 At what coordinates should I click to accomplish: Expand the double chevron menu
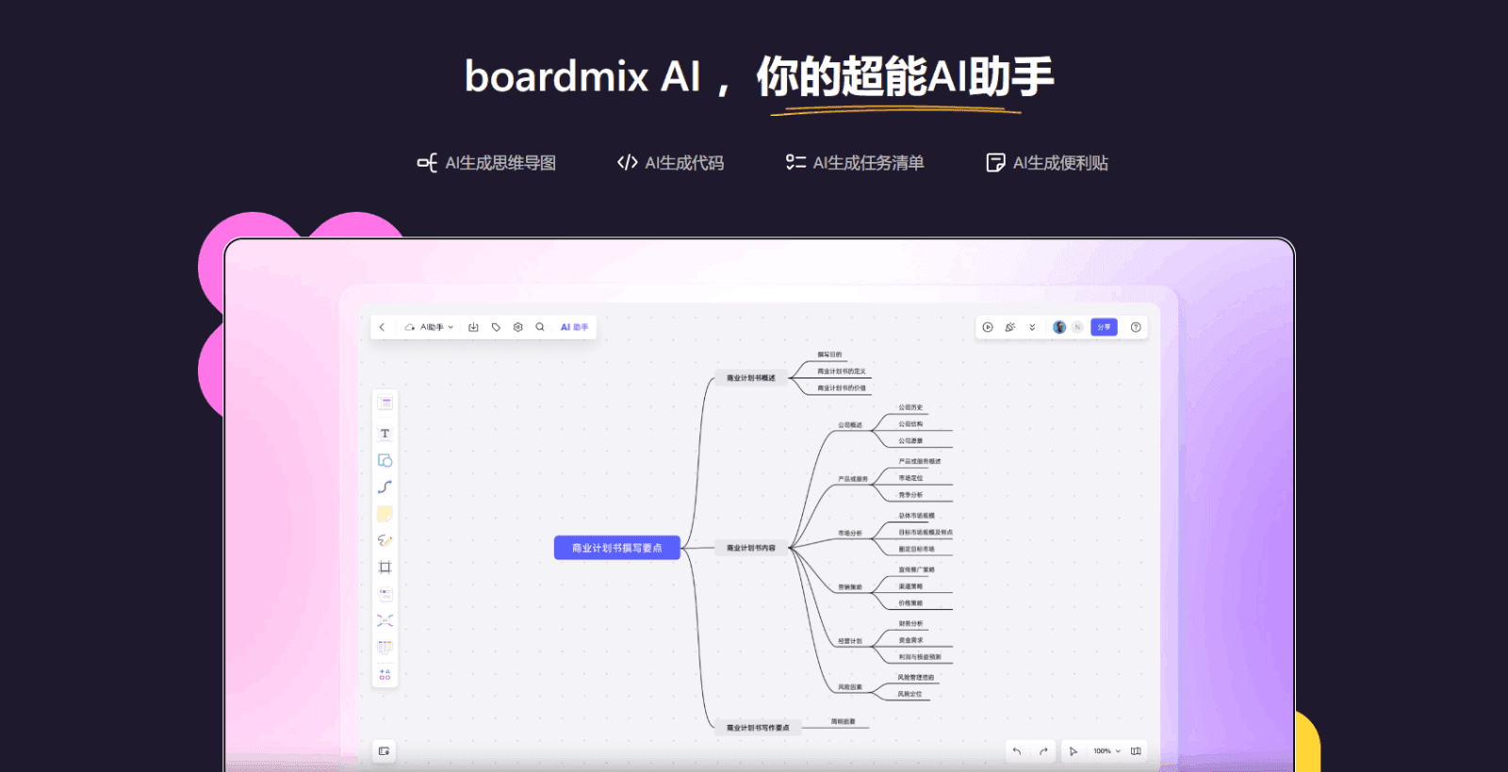[1032, 328]
